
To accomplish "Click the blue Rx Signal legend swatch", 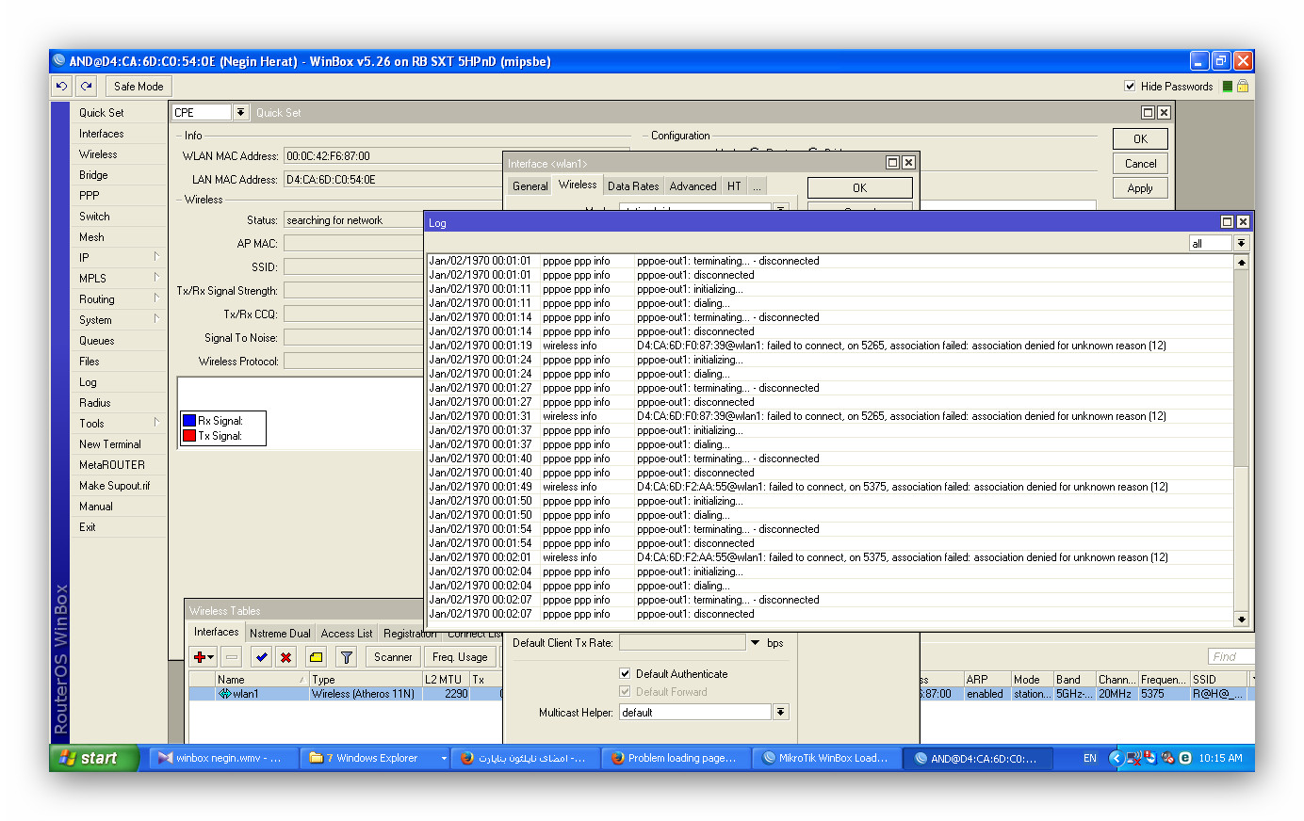I will pos(189,421).
